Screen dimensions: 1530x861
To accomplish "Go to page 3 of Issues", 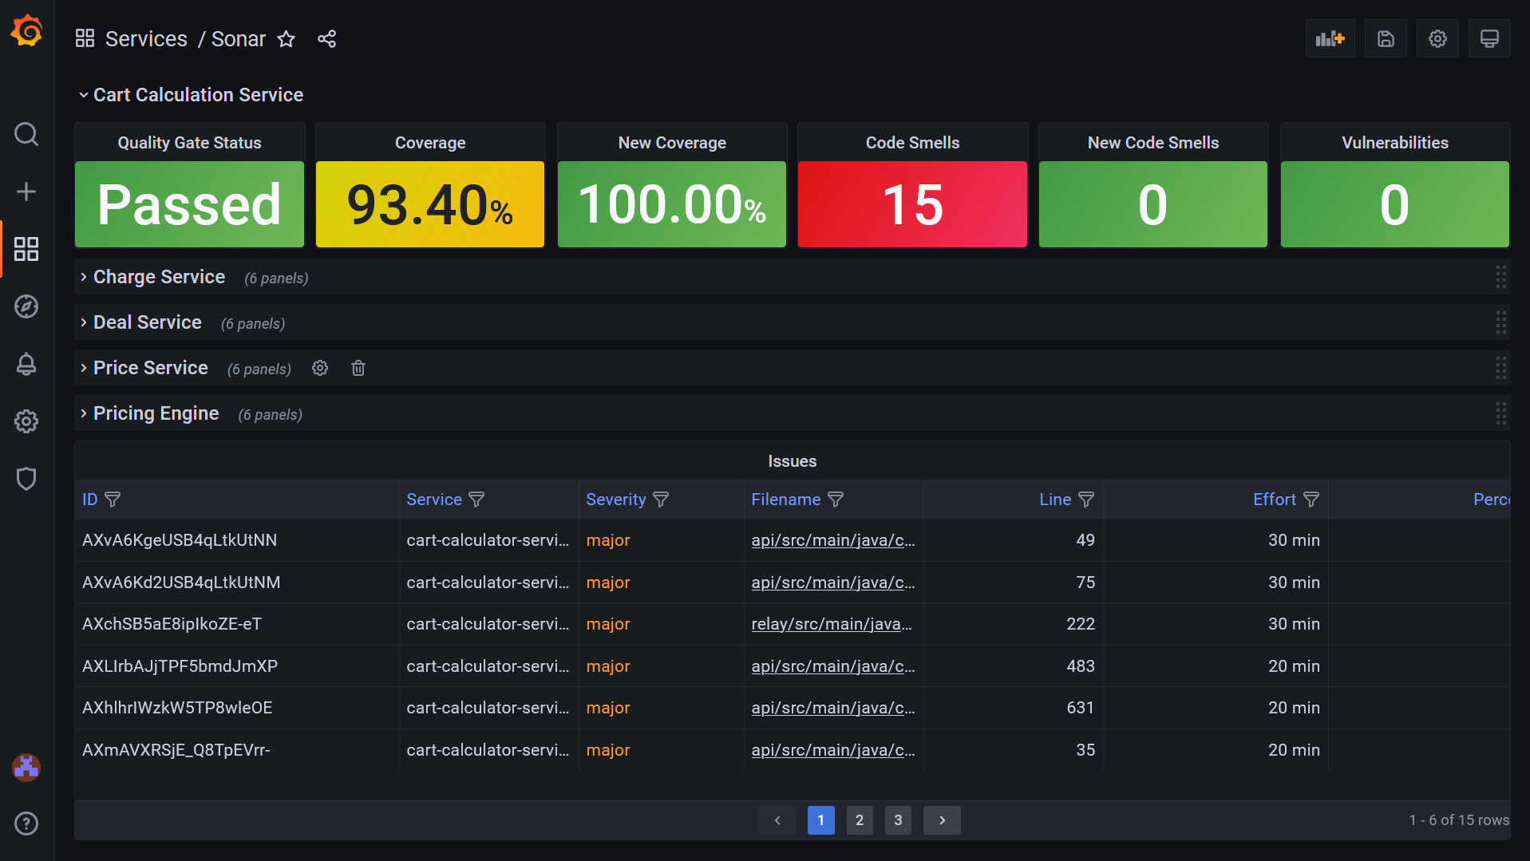I will pyautogui.click(x=898, y=820).
